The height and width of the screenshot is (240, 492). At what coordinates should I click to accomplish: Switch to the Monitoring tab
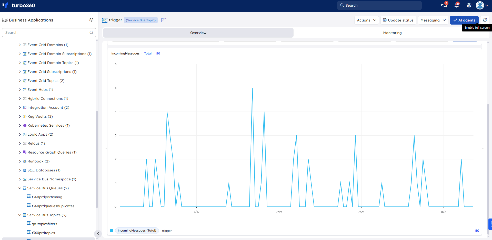392,33
